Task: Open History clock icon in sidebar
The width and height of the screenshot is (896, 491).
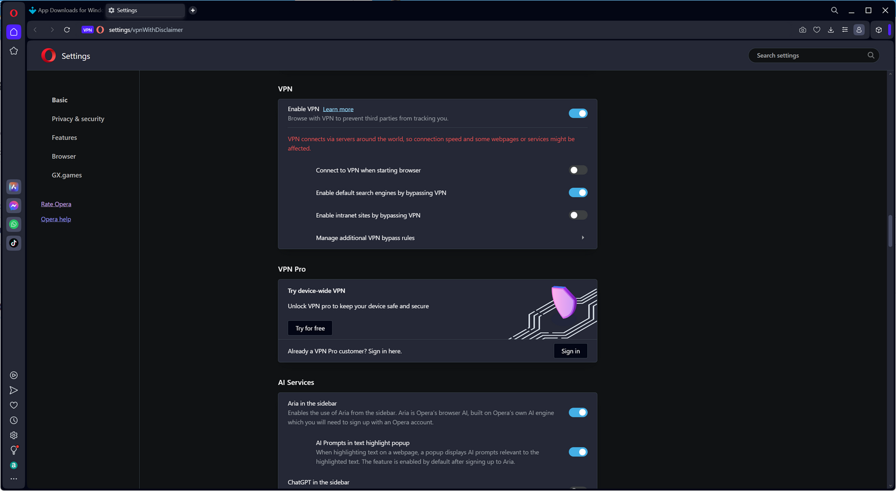Action: point(14,420)
